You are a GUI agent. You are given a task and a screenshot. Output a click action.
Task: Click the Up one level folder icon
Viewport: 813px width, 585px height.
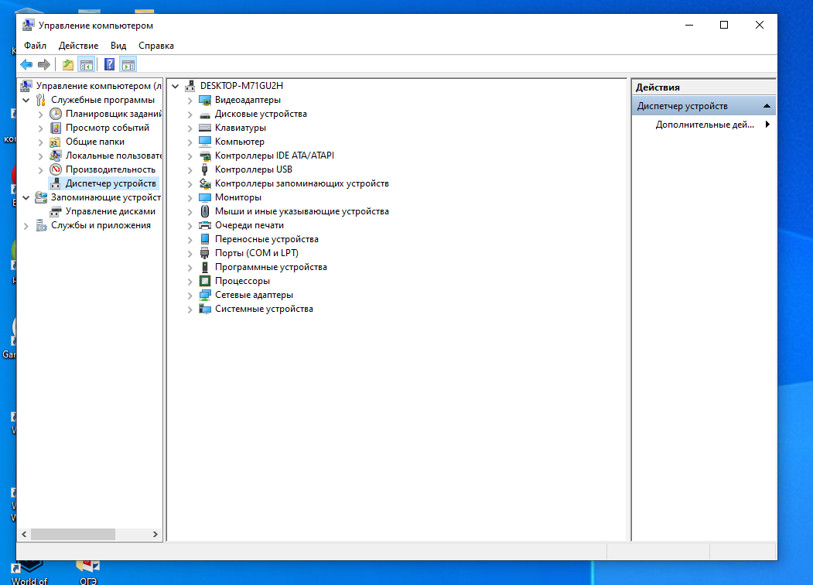(68, 64)
